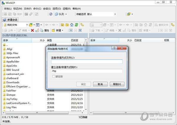The width and height of the screenshot is (177, 125).
Task: Open the Mark (标记) menu
Action: 18,9
